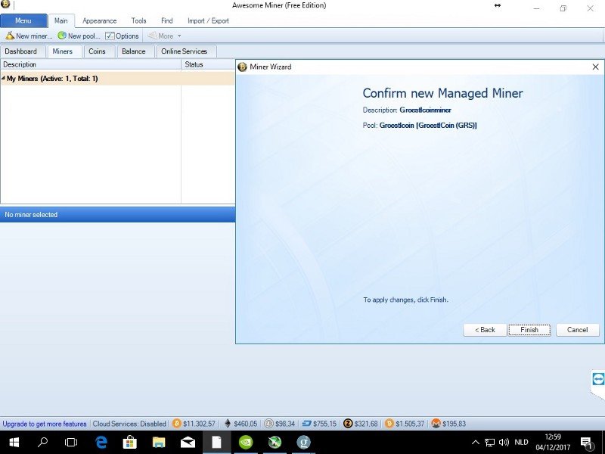The height and width of the screenshot is (454, 605).
Task: Click the Litecoin price icon at $98.34
Action: click(268, 424)
